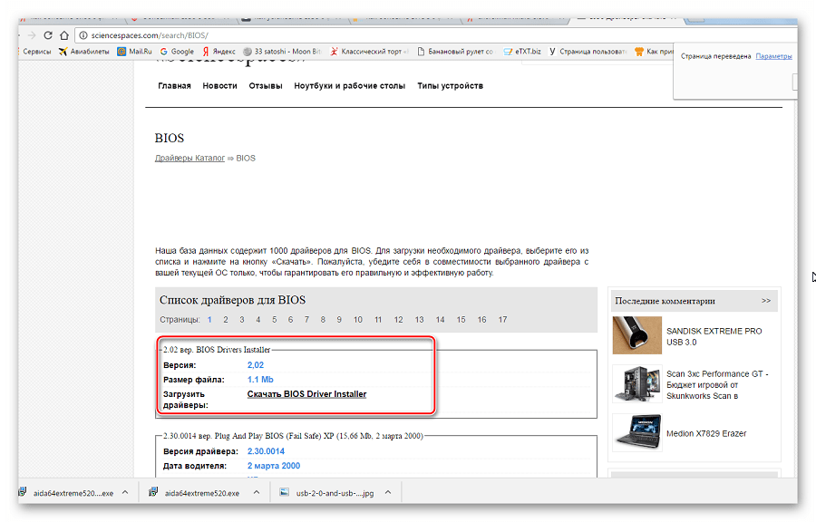
Task: Open the Google bookmark
Action: coord(176,52)
